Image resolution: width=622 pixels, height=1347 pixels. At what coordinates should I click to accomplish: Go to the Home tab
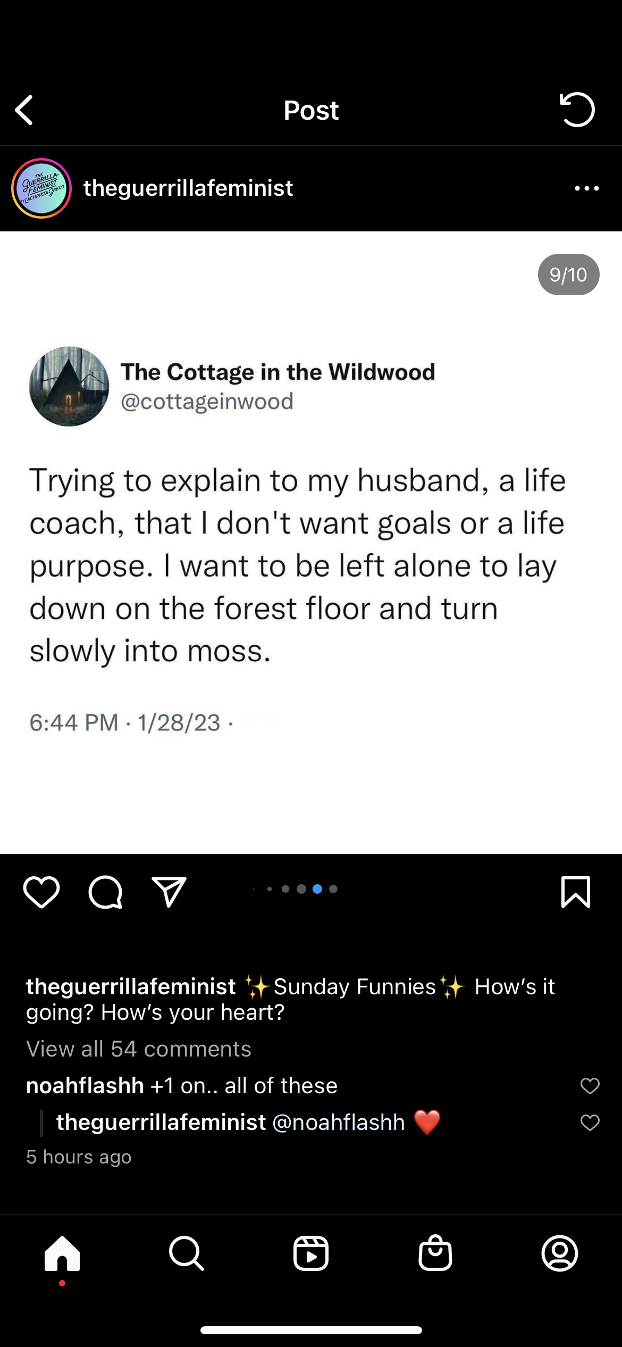[x=62, y=1253]
